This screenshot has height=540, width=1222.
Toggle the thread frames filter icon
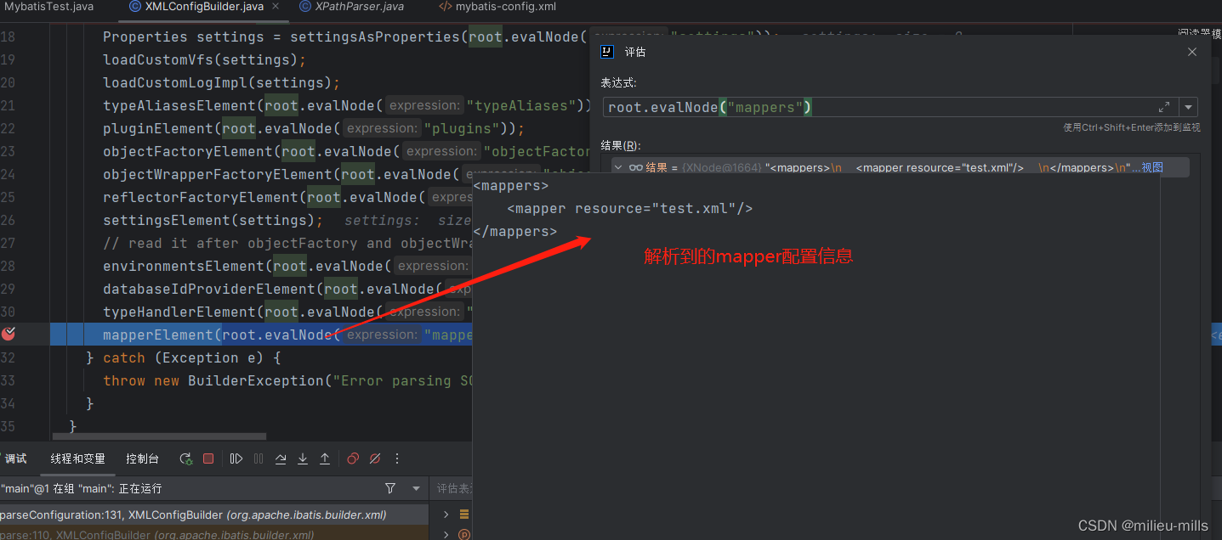pos(390,488)
